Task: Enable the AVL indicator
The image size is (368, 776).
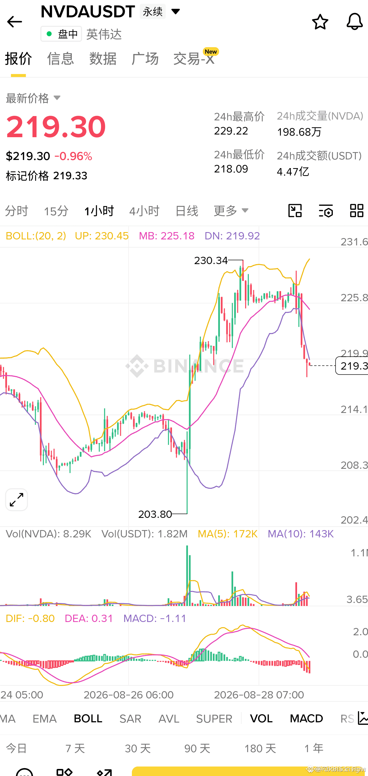Action: click(169, 719)
